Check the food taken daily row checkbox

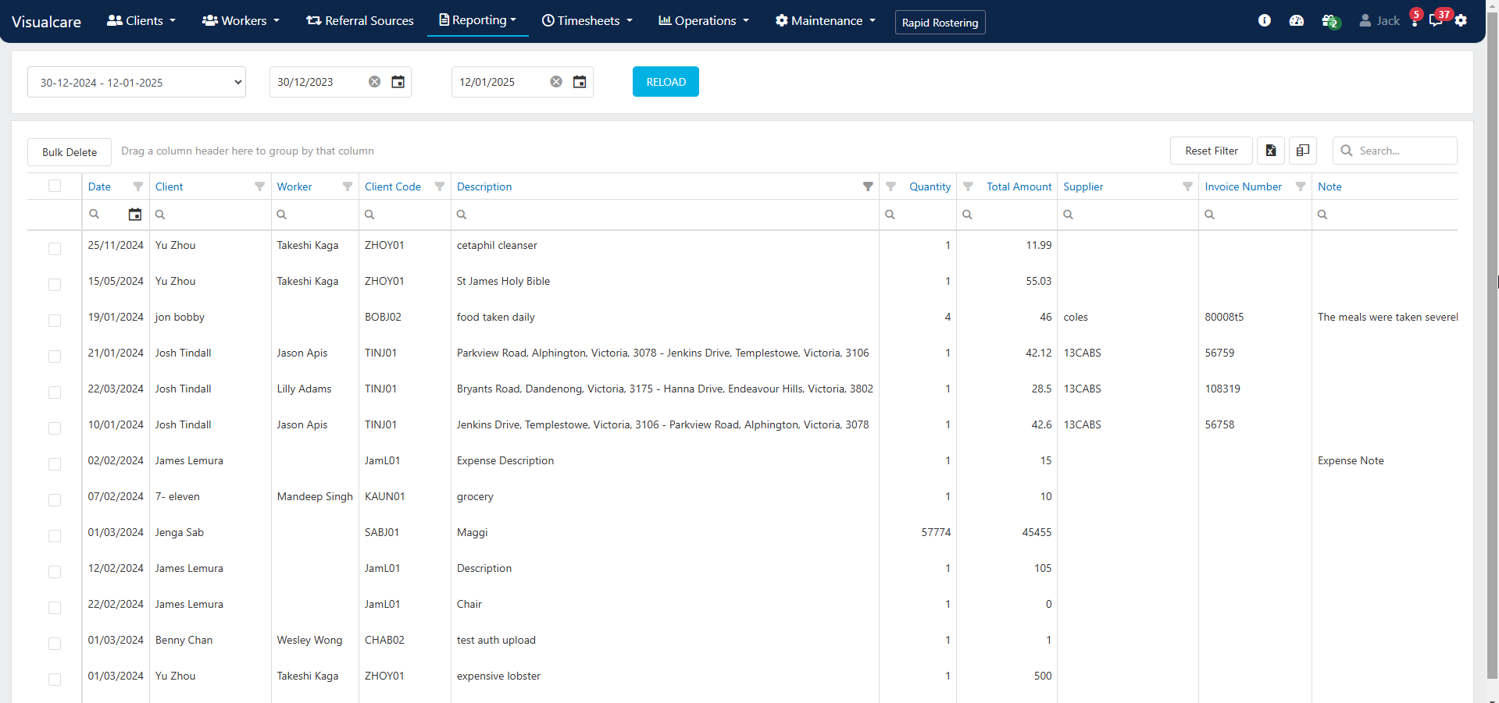55,321
